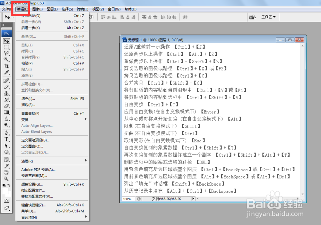Open the 窗口(W) menu
Viewport: 321px width, 225px height.
tap(114, 9)
